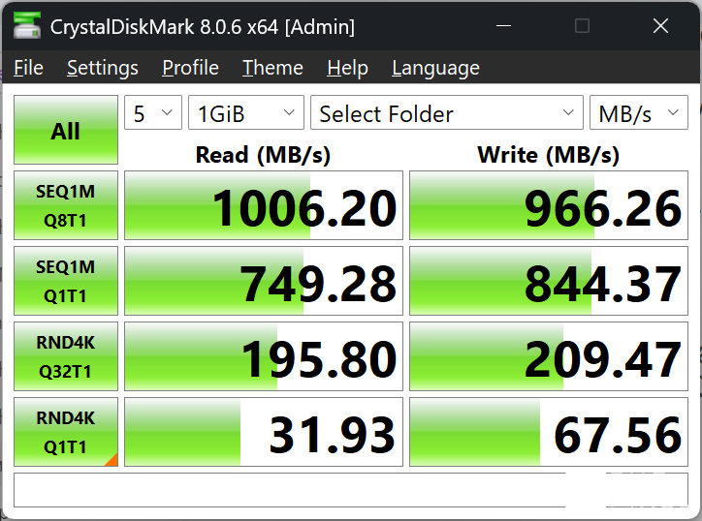Start the SEQ1M Q1T1 test
This screenshot has width=702, height=521.
pyautogui.click(x=66, y=281)
